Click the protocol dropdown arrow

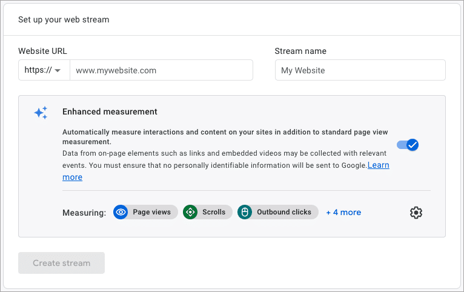click(58, 70)
